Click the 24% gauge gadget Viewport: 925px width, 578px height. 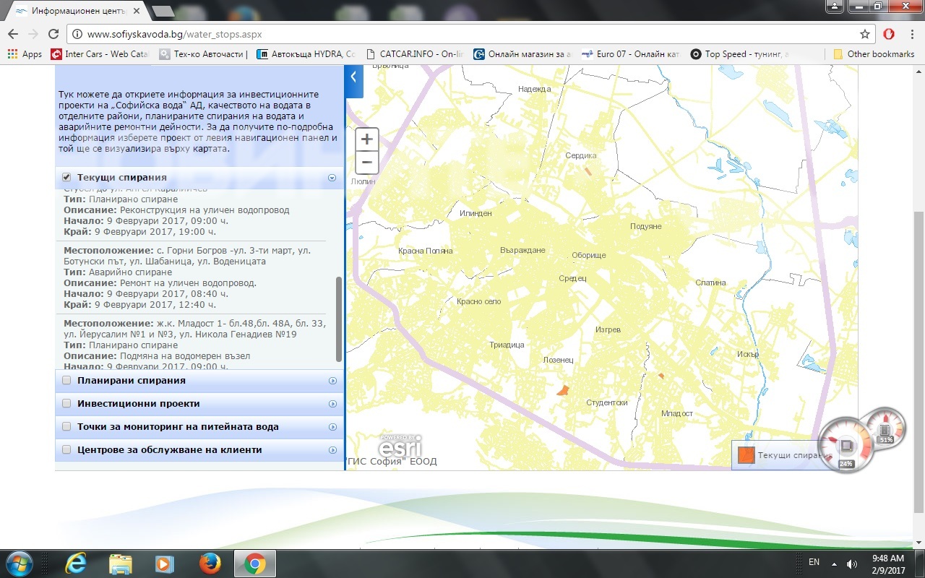[846, 446]
